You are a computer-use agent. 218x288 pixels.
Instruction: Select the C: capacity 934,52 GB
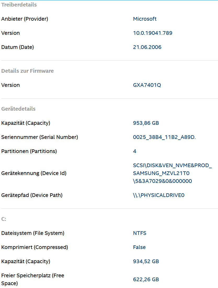tap(146, 261)
